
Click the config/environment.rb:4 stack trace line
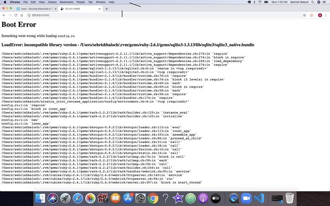tap(95, 101)
